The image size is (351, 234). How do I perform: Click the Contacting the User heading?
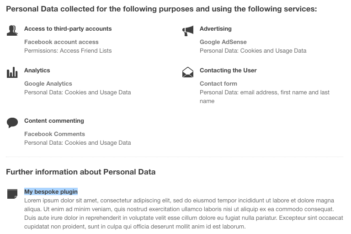point(228,71)
